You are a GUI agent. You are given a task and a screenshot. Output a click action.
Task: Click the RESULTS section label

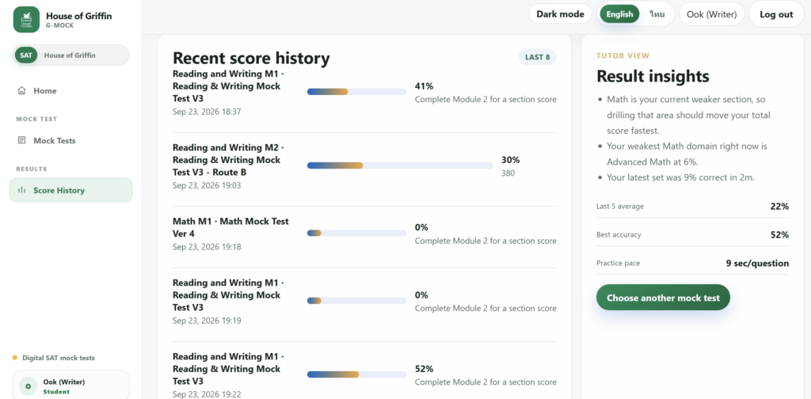tap(32, 169)
